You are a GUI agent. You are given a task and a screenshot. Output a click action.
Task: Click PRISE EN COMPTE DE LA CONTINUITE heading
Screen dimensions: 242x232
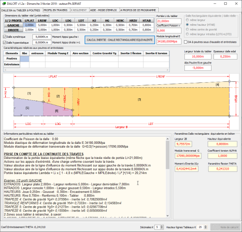point(44,154)
